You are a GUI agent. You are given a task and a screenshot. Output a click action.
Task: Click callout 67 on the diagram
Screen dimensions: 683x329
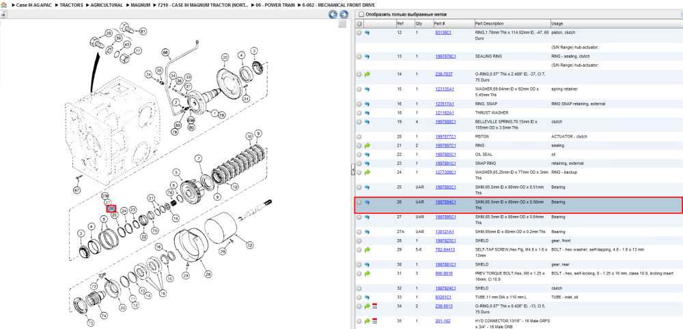(x=76, y=190)
